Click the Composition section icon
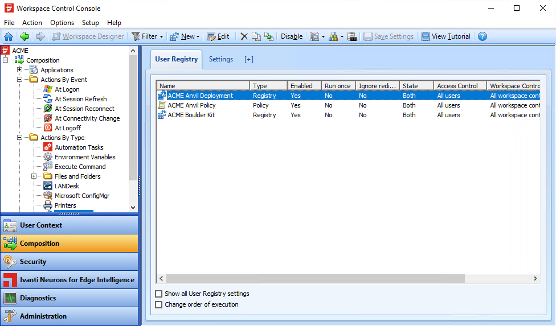The height and width of the screenshot is (326, 556). (10, 244)
